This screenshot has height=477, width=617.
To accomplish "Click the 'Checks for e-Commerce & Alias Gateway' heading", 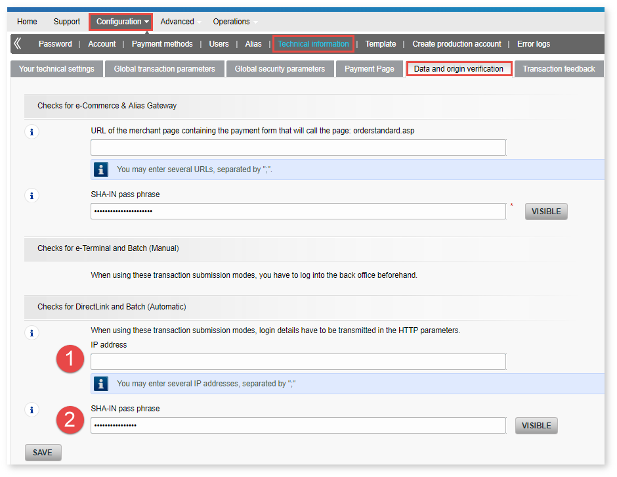I will tap(107, 106).
